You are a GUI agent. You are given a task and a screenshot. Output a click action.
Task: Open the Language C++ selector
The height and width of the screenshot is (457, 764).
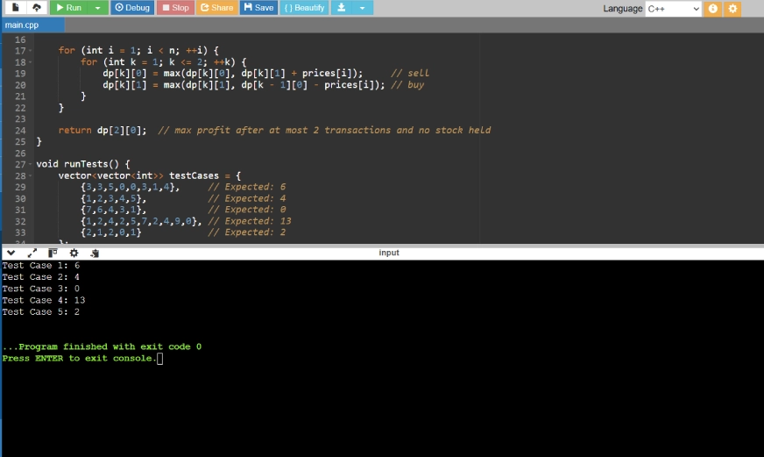674,9
